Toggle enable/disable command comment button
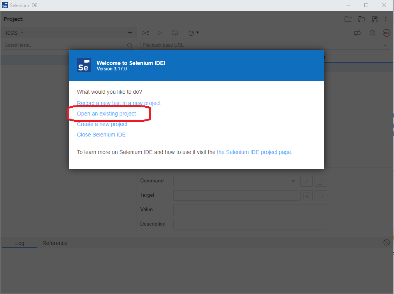This screenshot has width=394, height=294. pyautogui.click(x=306, y=181)
